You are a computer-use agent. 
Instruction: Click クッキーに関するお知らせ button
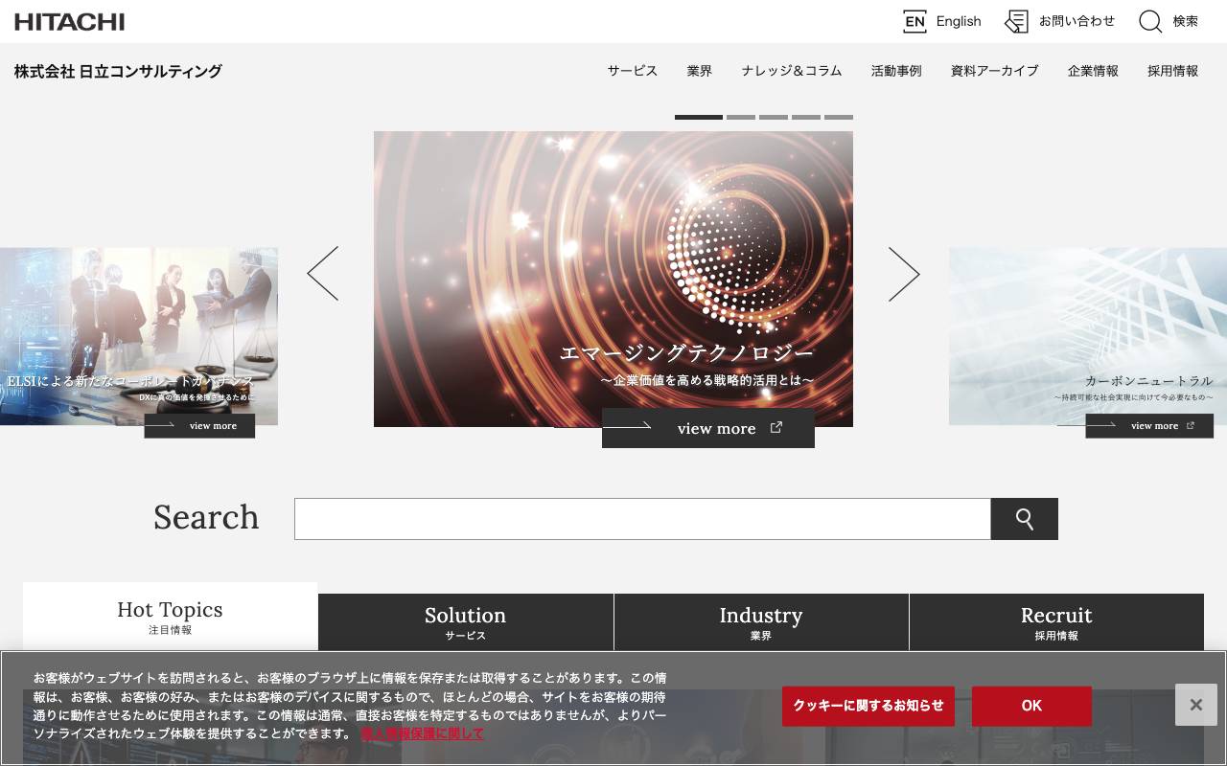click(868, 706)
